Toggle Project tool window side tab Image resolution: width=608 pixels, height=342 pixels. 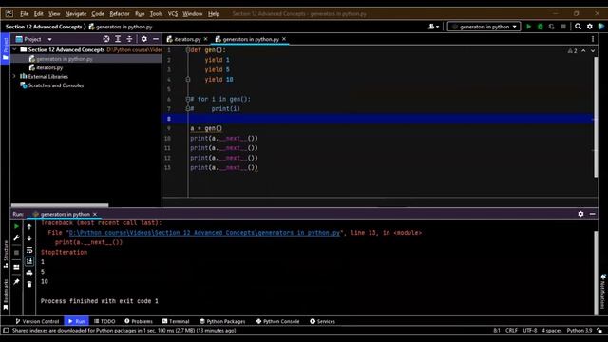pos(5,48)
